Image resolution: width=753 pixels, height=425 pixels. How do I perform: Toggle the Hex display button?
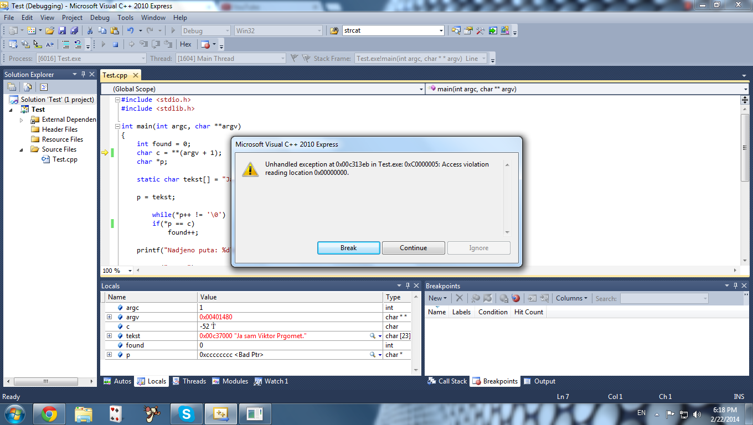pos(185,44)
